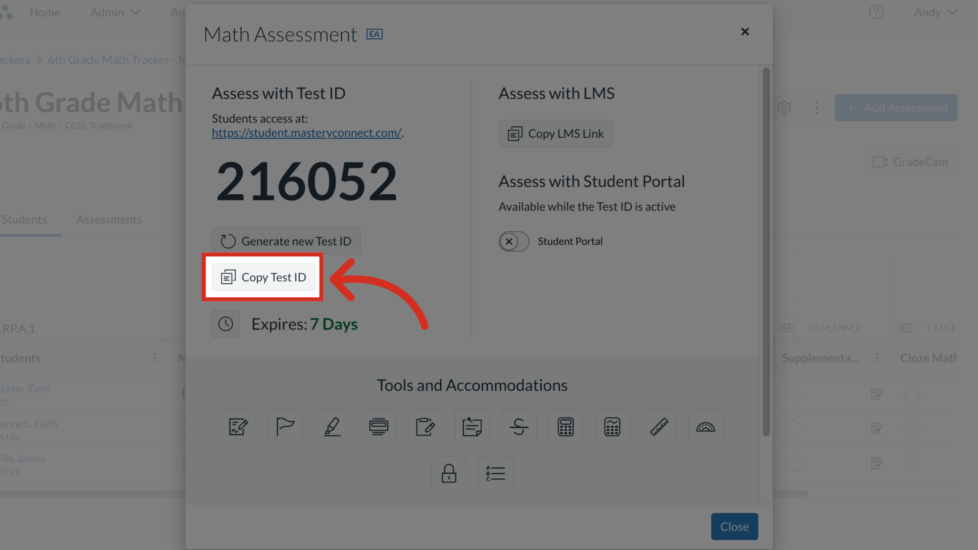Enable the protractor tool
This screenshot has width=978, height=550.
coord(706,427)
